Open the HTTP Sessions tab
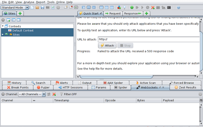Viewport: 203px width, 127px height. [70, 88]
